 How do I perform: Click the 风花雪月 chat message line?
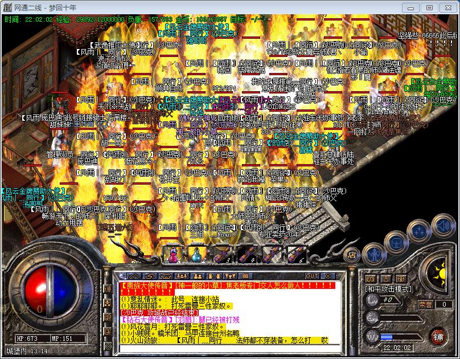[x=173, y=327]
